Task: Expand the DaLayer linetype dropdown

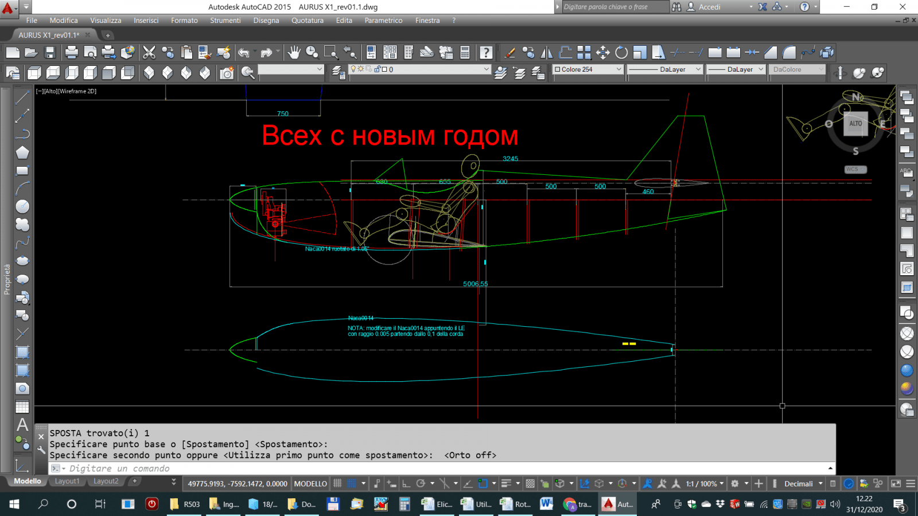Action: 665,69
